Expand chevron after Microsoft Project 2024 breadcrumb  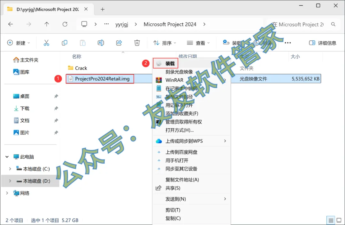[x=204, y=24]
